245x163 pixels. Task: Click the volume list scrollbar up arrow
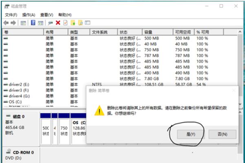pyautogui.click(x=240, y=32)
